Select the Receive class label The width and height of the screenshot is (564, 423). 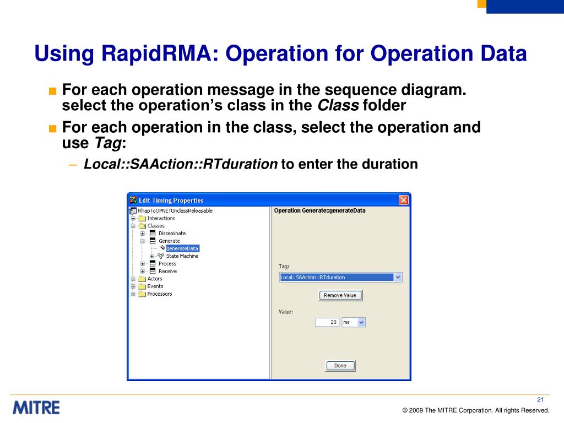click(167, 271)
